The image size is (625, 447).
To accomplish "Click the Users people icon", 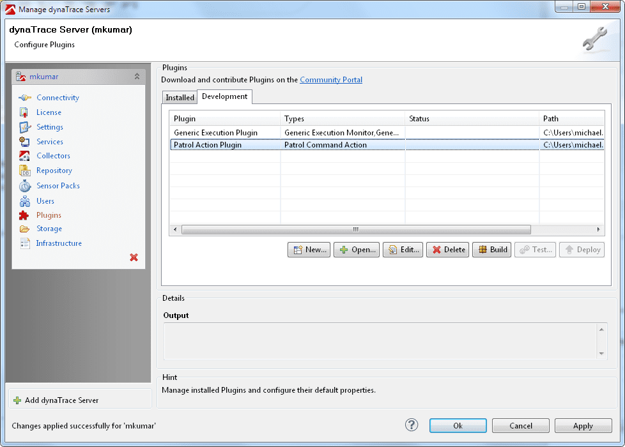I will (x=25, y=201).
